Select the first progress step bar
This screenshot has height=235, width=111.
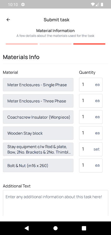pyautogui.click(x=22, y=44)
